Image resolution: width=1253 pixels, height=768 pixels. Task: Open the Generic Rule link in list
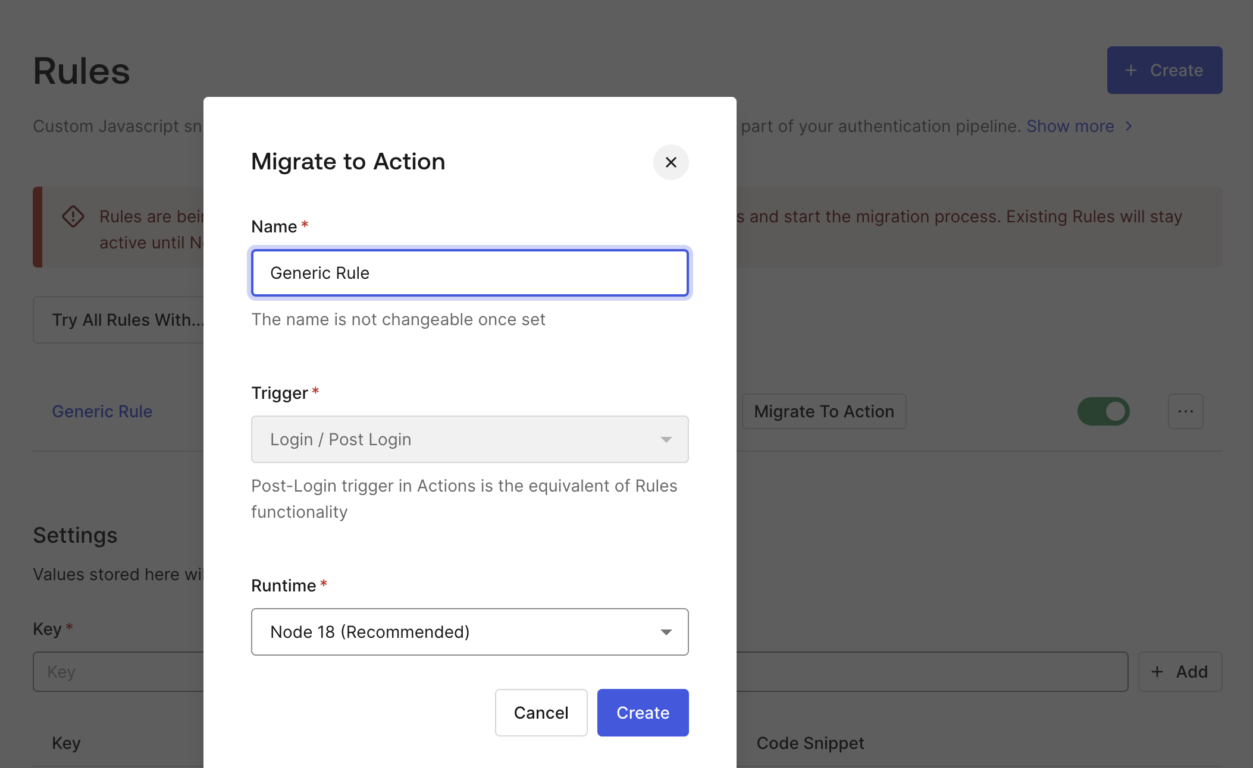tap(102, 411)
